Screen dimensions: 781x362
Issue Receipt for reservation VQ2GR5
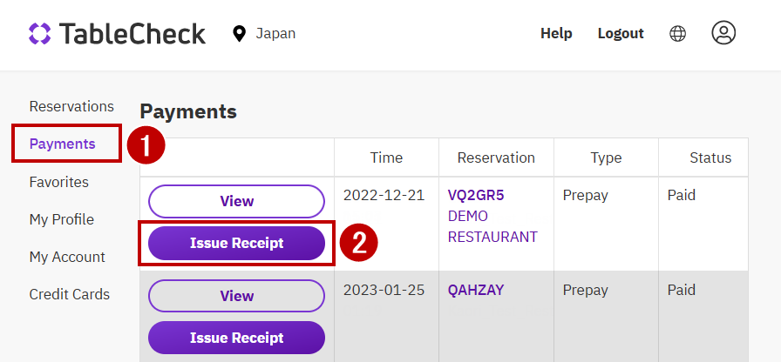[236, 243]
